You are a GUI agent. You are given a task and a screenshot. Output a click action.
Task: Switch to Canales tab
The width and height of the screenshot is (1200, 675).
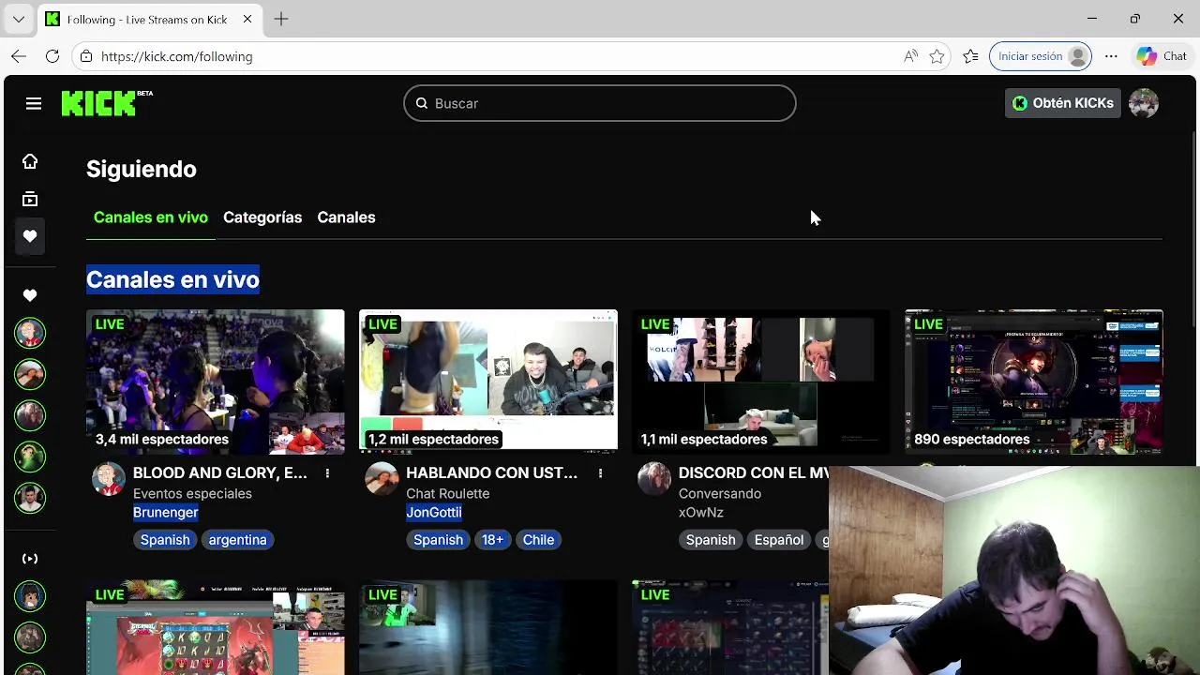click(346, 217)
